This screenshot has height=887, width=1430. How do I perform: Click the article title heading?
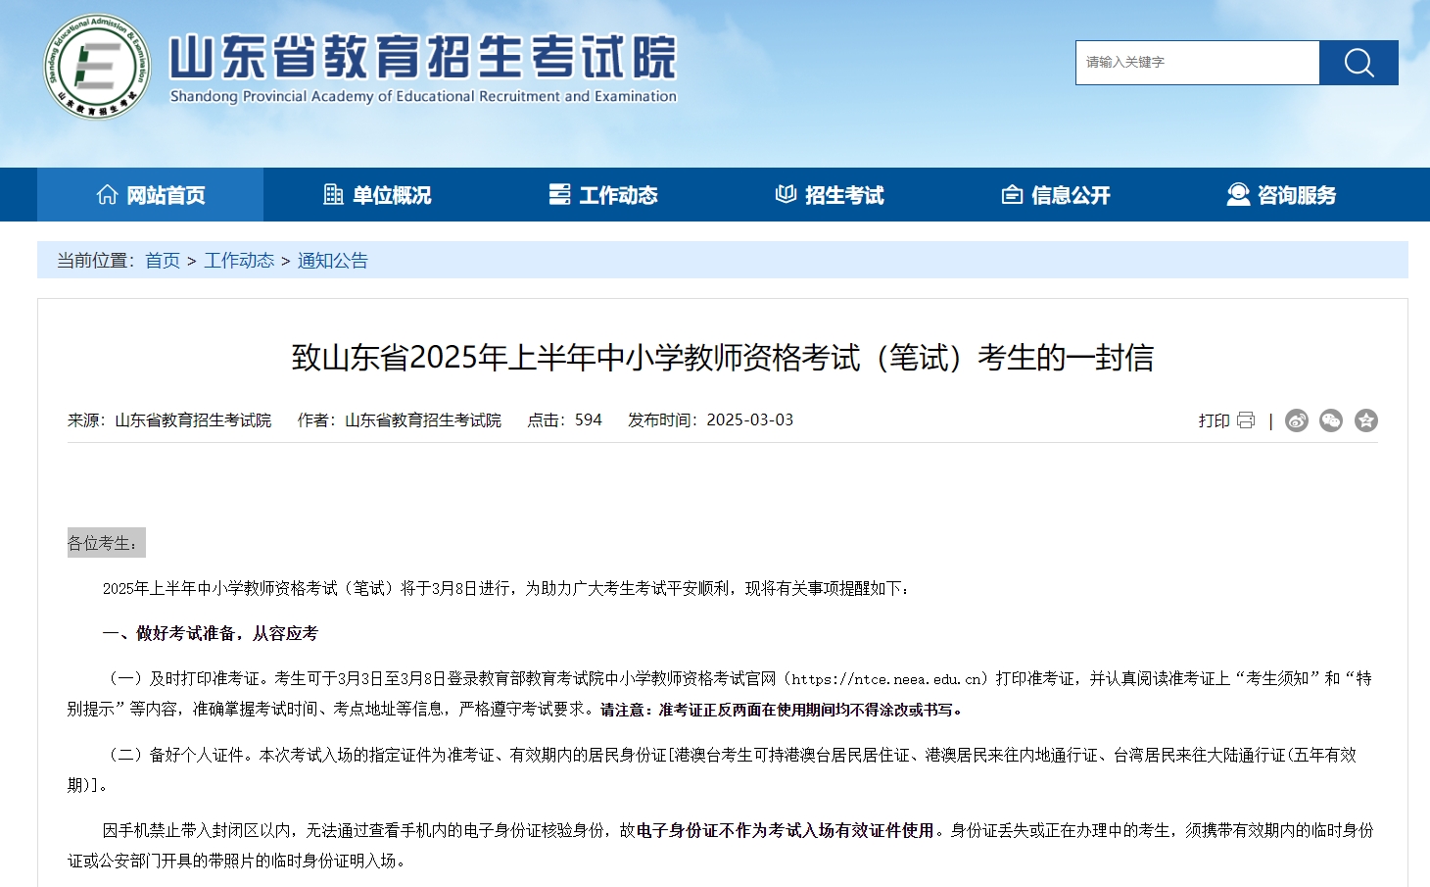(723, 358)
